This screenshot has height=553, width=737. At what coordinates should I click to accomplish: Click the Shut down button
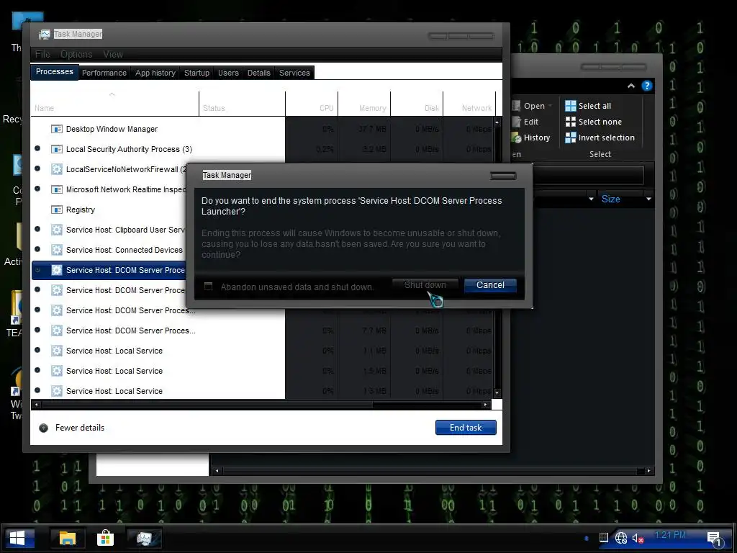425,285
